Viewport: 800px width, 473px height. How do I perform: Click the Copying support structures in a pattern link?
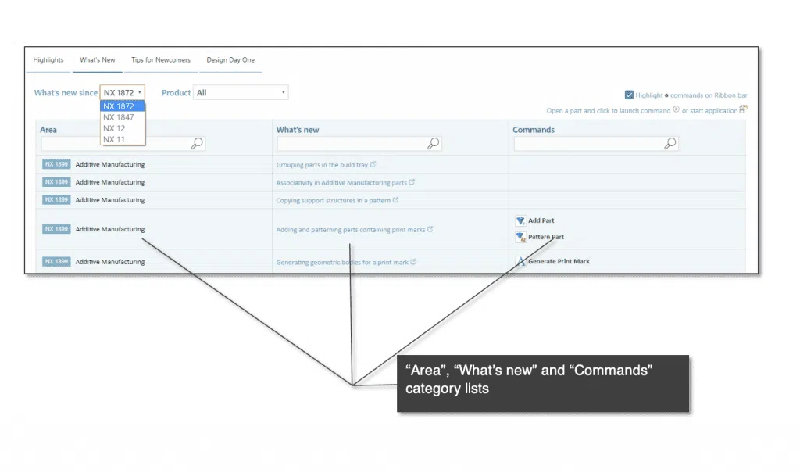(334, 199)
